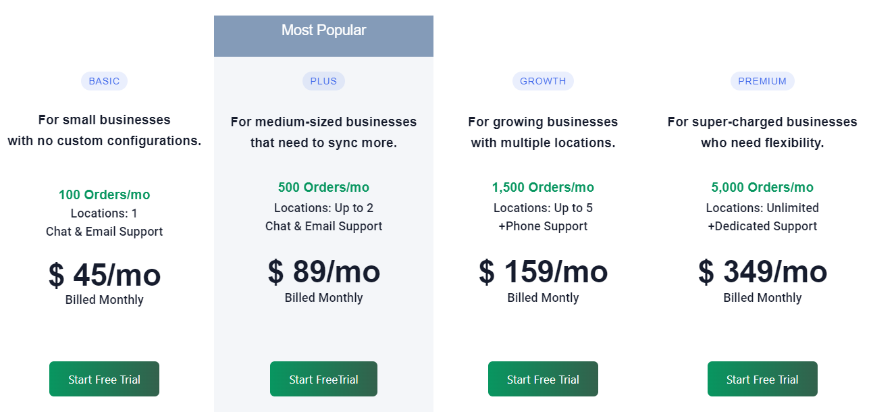Start Free Trial for the Growth plan

(543, 379)
